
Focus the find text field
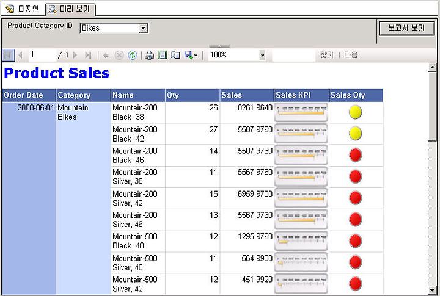click(x=294, y=55)
